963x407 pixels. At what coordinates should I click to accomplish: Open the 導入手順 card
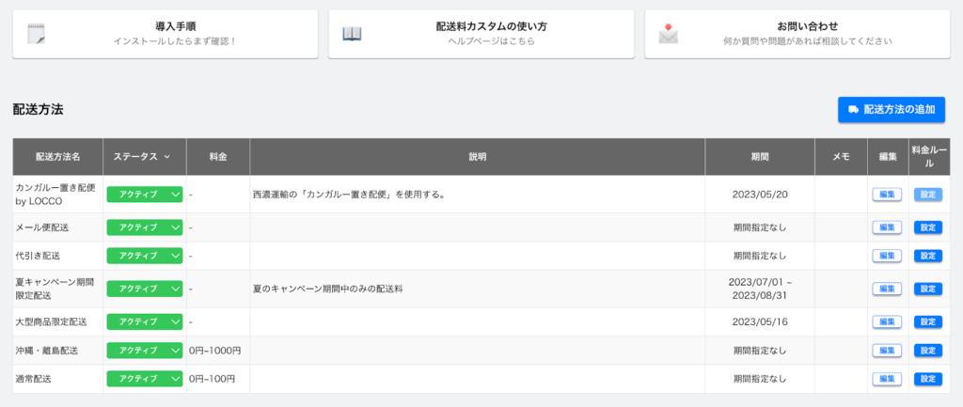(166, 34)
